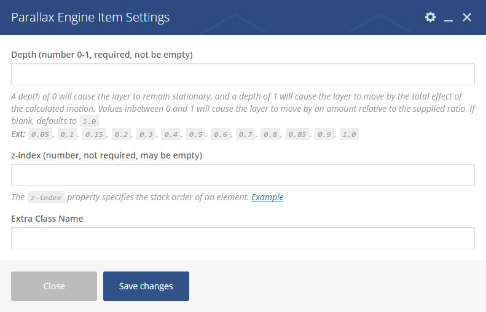Viewport: 486px width, 312px height.
Task: Save changes to the parallax item
Action: (146, 286)
